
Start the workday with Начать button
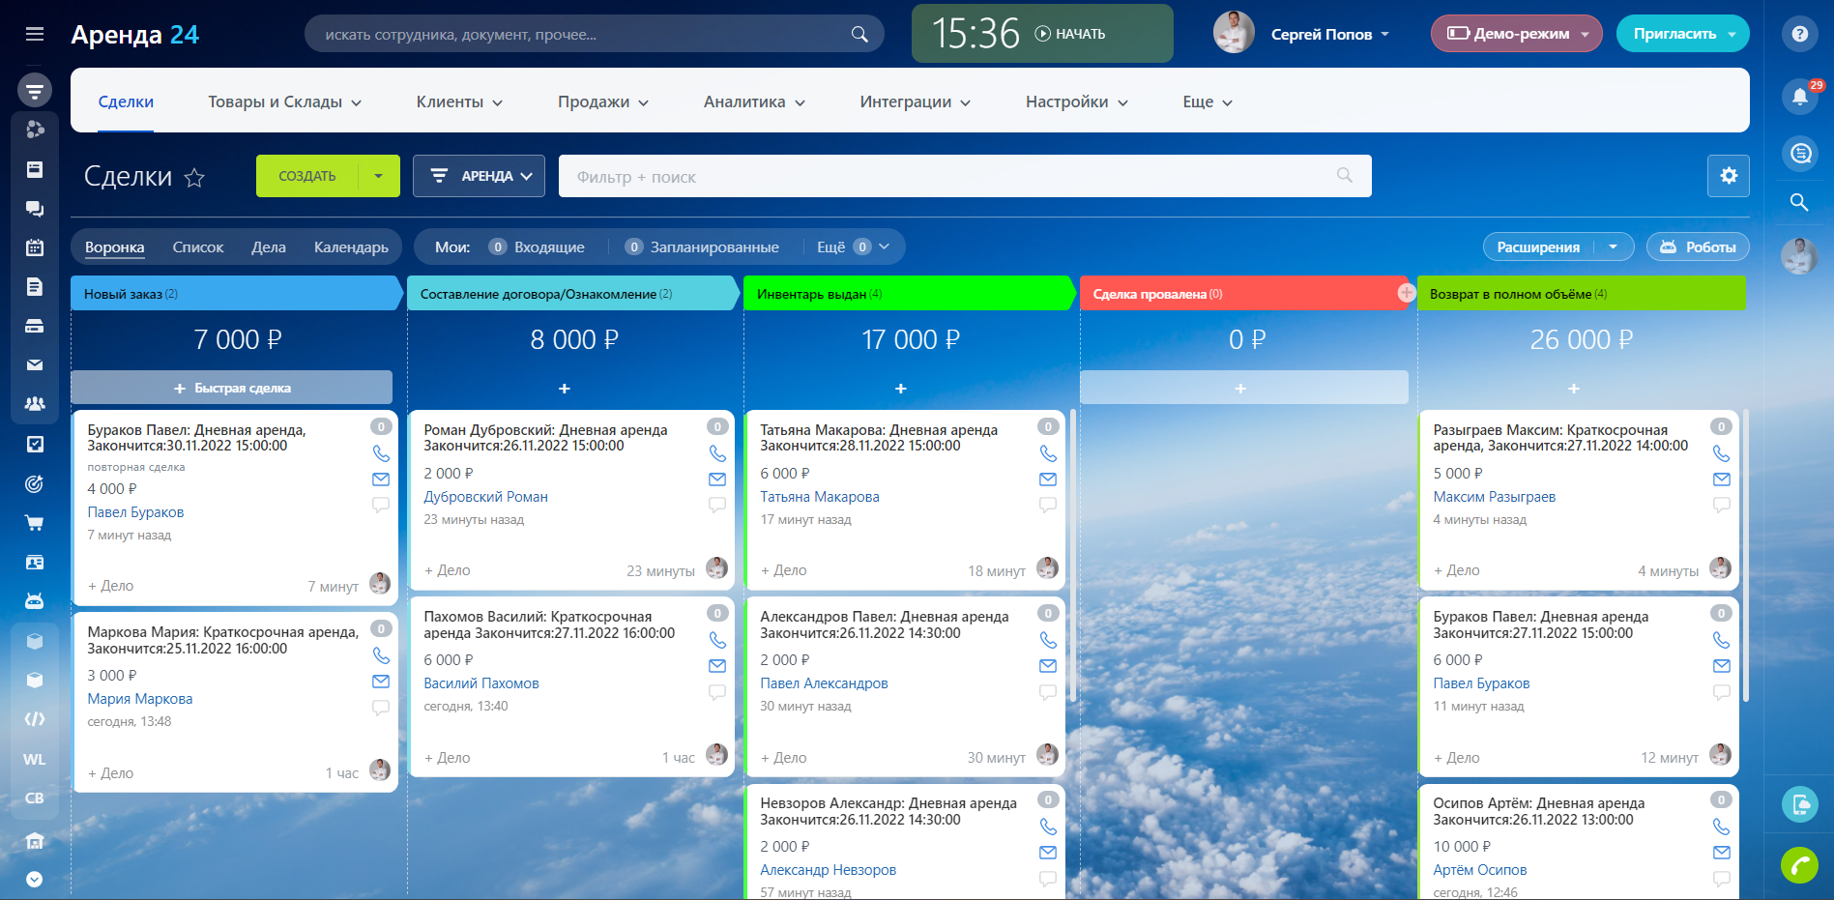click(1070, 34)
